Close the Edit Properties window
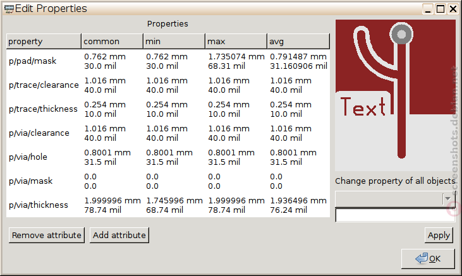Image resolution: width=462 pixels, height=276 pixels. tap(453, 9)
